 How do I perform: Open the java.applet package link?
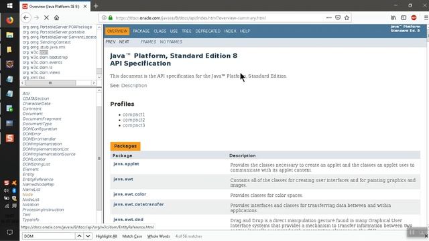click(x=126, y=164)
